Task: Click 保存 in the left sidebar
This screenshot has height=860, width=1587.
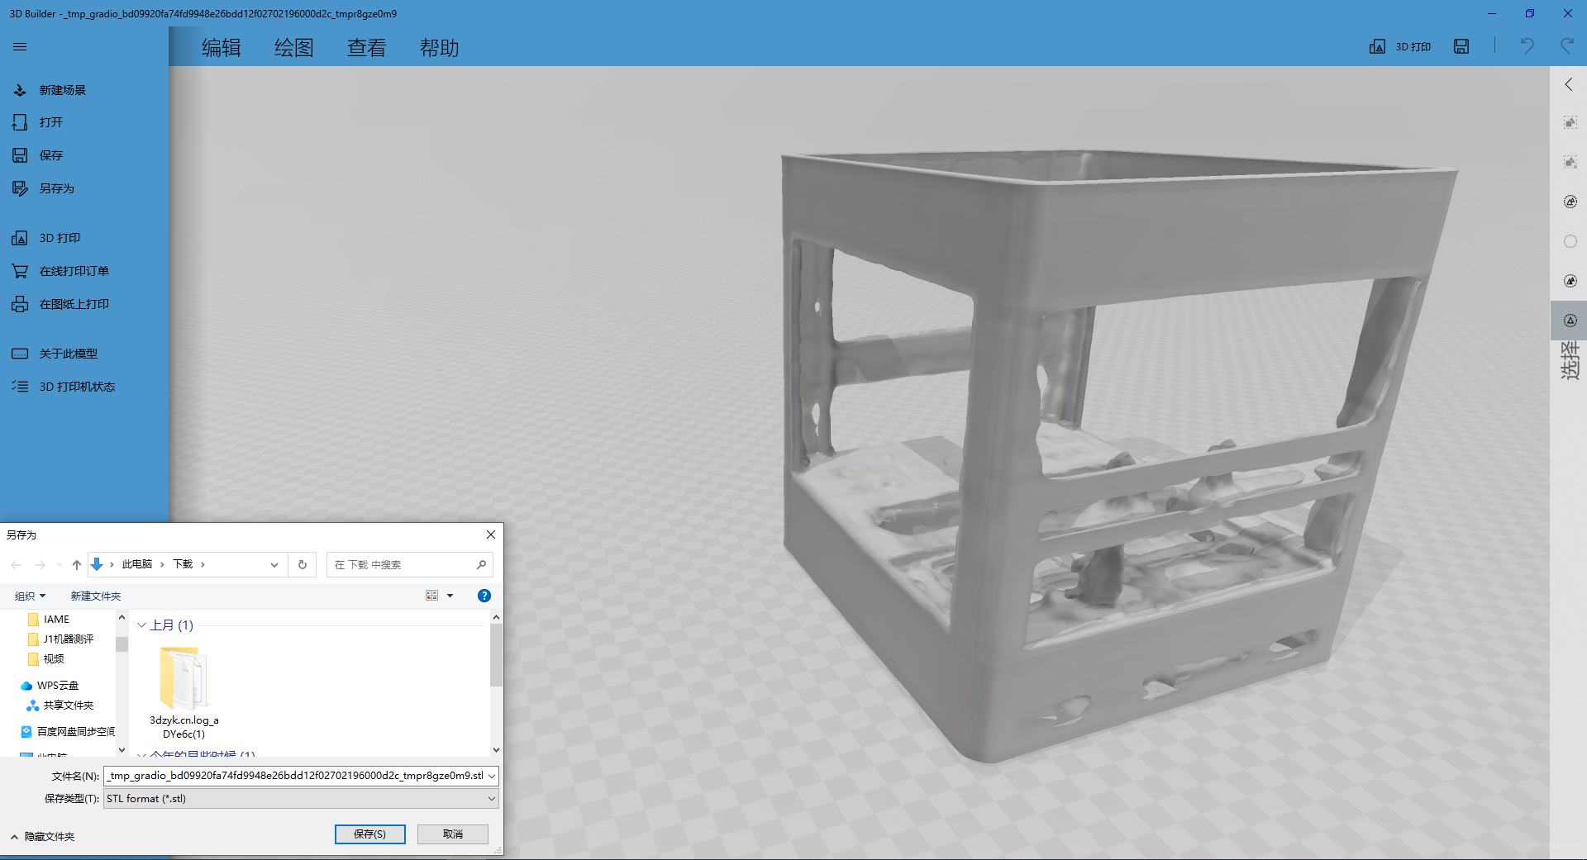Action: [x=51, y=155]
